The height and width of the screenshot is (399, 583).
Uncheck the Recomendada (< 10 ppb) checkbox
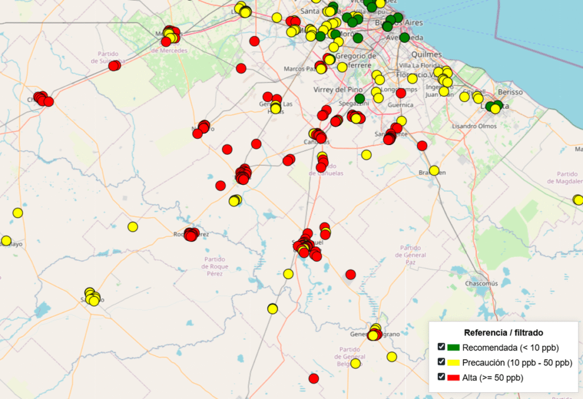(x=441, y=347)
